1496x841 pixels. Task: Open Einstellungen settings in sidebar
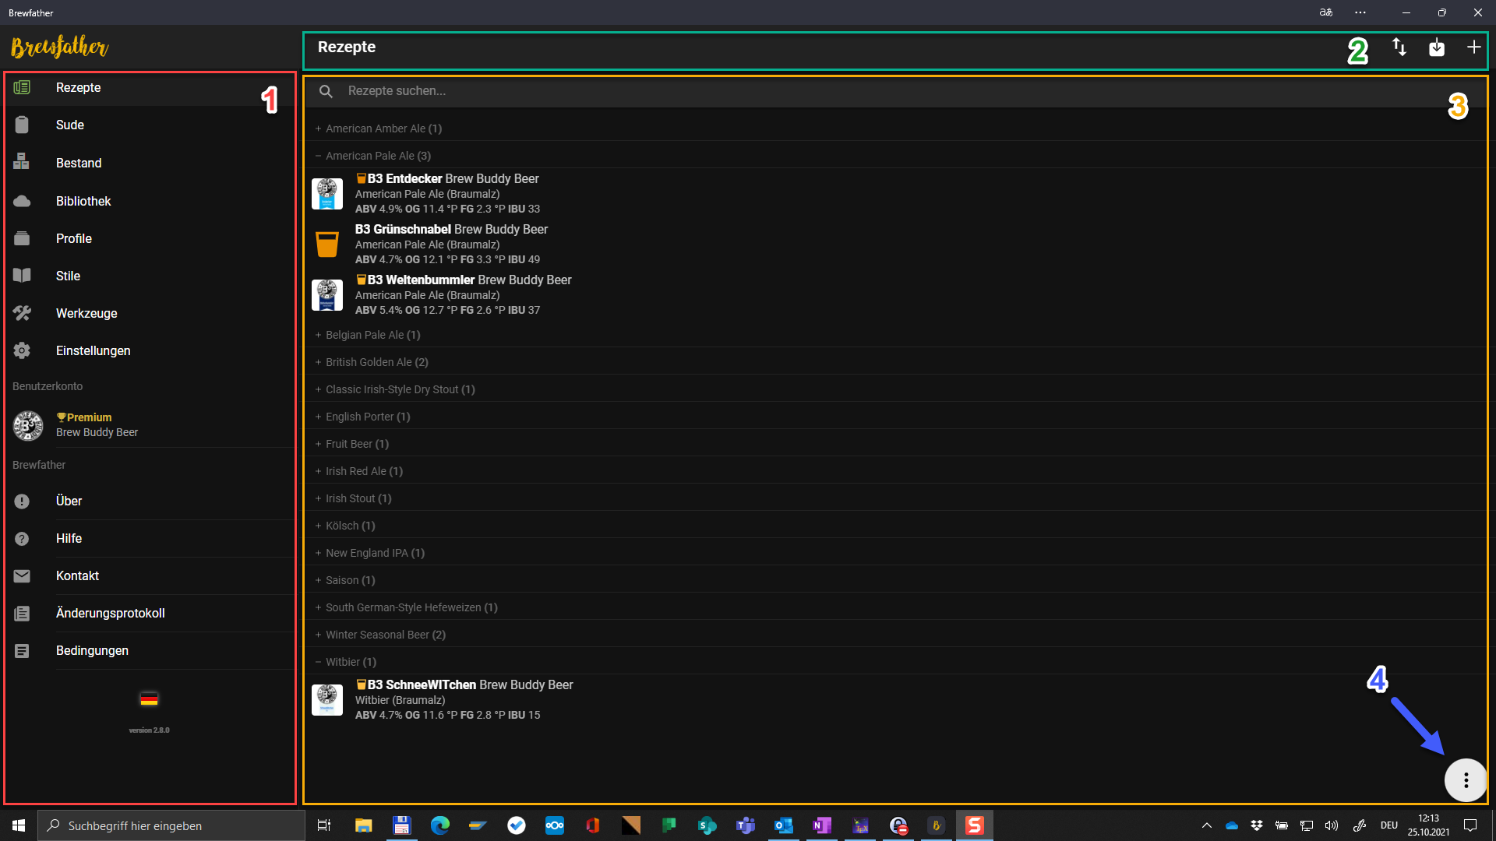click(x=93, y=350)
